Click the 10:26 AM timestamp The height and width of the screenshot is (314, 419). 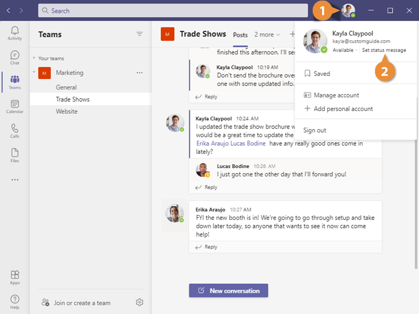pyautogui.click(x=264, y=166)
